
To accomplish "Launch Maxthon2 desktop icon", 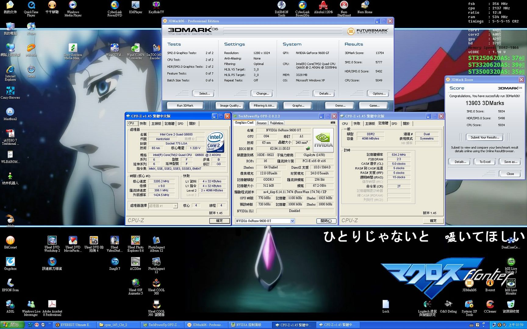I will click(10, 114).
